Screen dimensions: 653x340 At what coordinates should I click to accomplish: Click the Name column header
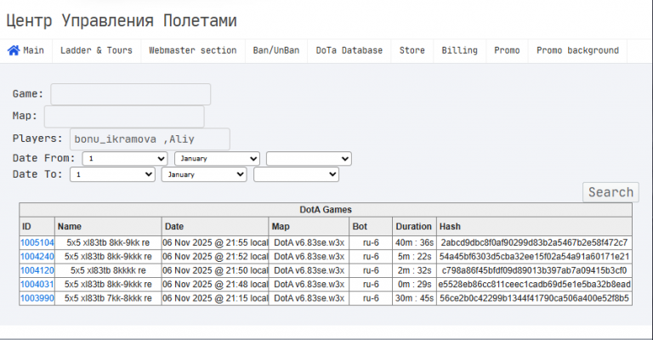(x=108, y=226)
